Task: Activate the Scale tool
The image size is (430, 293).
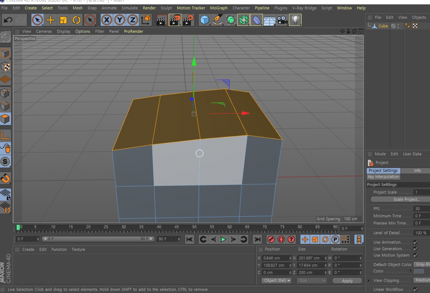Action: coord(63,20)
